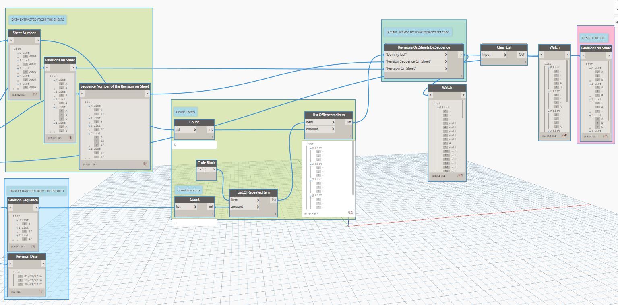The image size is (618, 305).
Task: Click output port of Revisions on Sheet node in sheets group
Action: [73, 68]
